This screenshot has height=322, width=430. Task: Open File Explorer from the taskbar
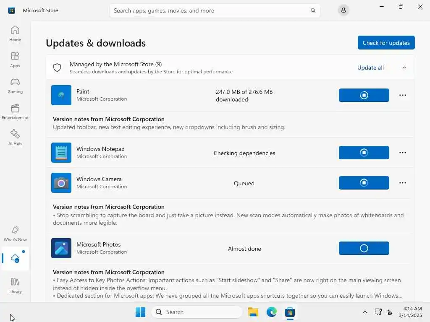point(253,312)
